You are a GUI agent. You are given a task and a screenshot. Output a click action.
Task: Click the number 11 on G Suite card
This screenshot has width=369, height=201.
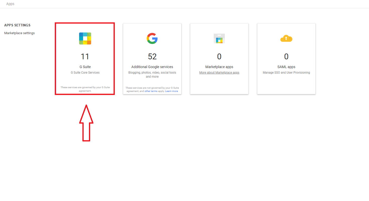[x=85, y=57]
